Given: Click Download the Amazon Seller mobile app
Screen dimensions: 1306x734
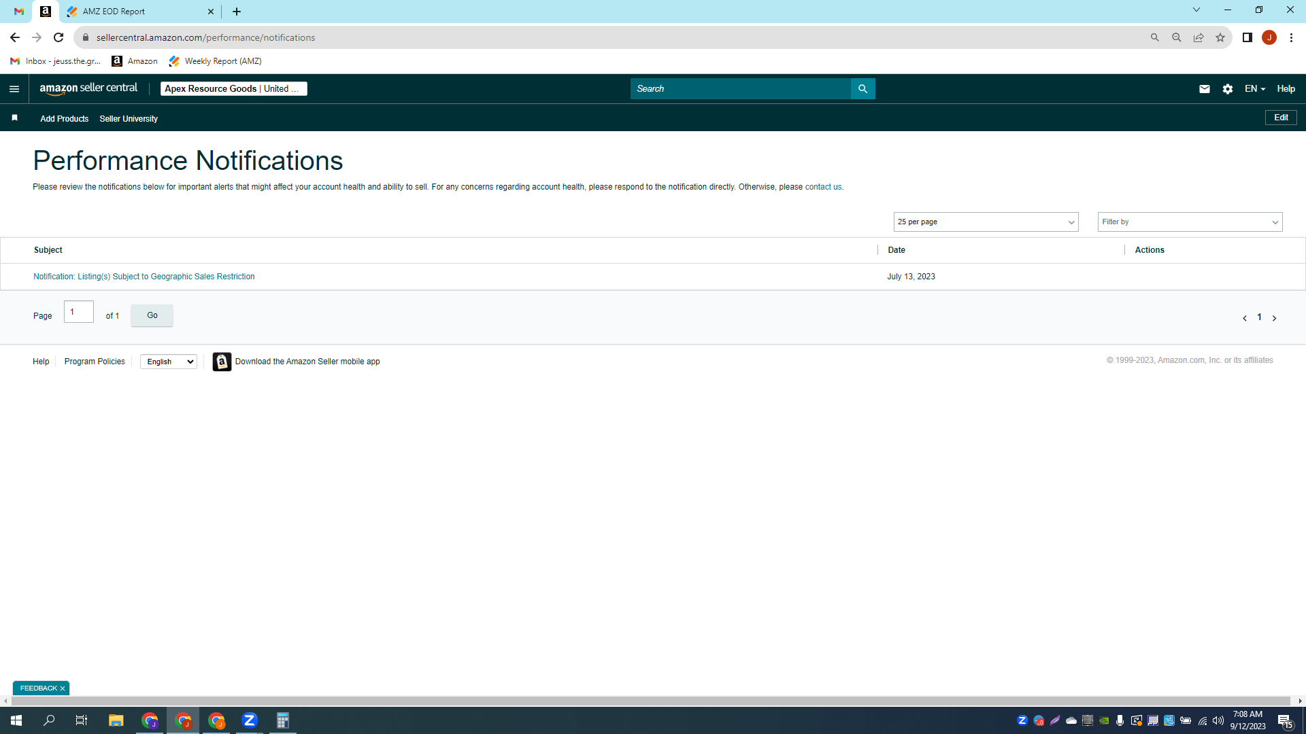Looking at the screenshot, I should tap(307, 362).
